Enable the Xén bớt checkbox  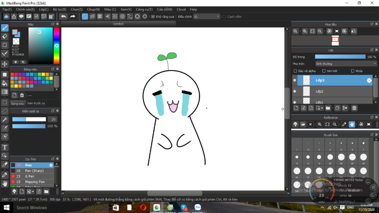324,71
